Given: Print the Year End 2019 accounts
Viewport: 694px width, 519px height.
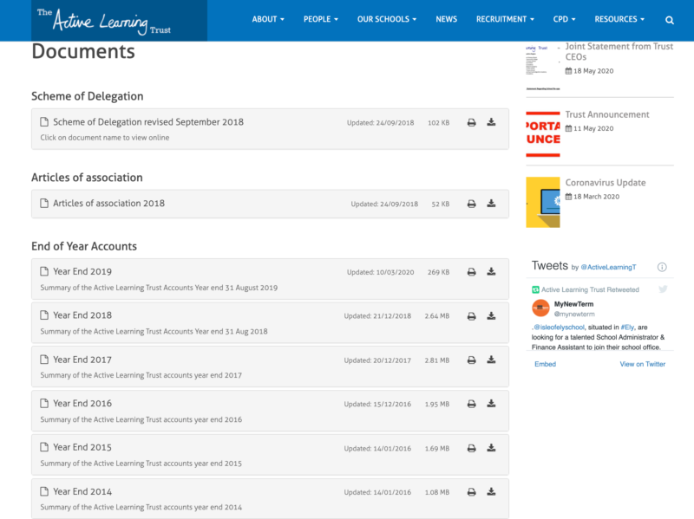Looking at the screenshot, I should pos(471,272).
